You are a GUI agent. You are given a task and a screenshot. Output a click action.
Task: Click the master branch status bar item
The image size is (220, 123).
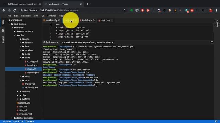(x=7, y=122)
